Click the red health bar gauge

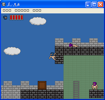click(x=17, y=17)
